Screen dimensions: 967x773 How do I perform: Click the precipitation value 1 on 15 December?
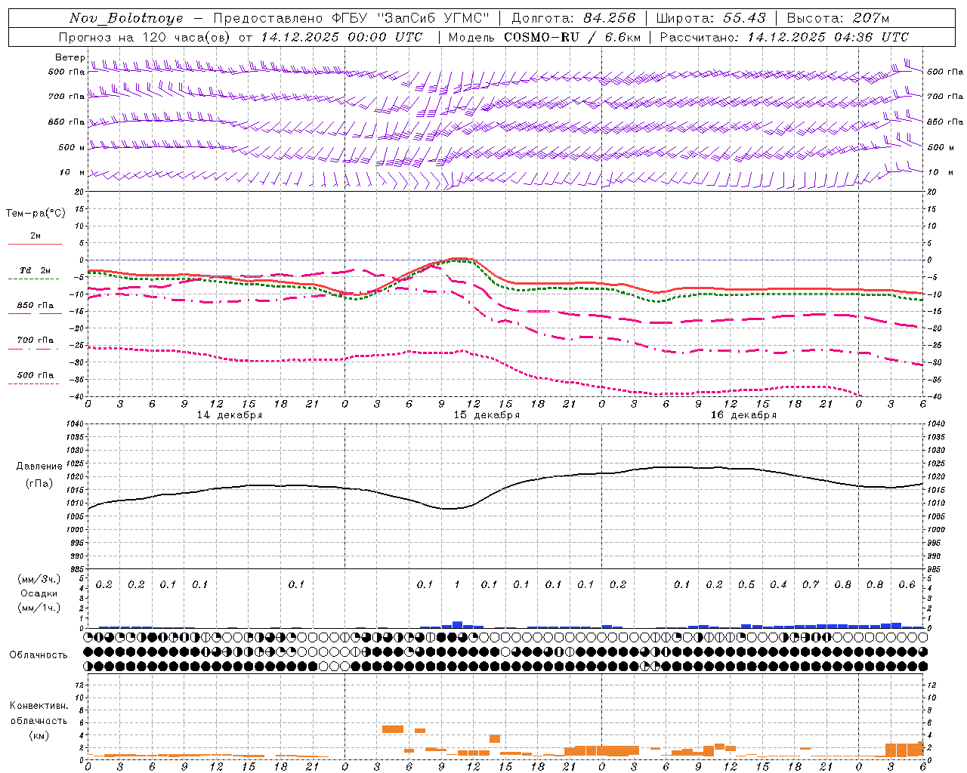tap(456, 584)
